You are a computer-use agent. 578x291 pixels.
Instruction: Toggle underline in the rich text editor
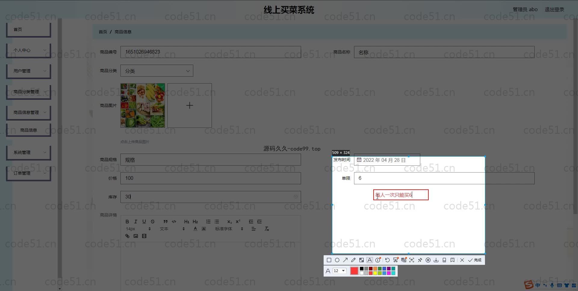(x=144, y=222)
